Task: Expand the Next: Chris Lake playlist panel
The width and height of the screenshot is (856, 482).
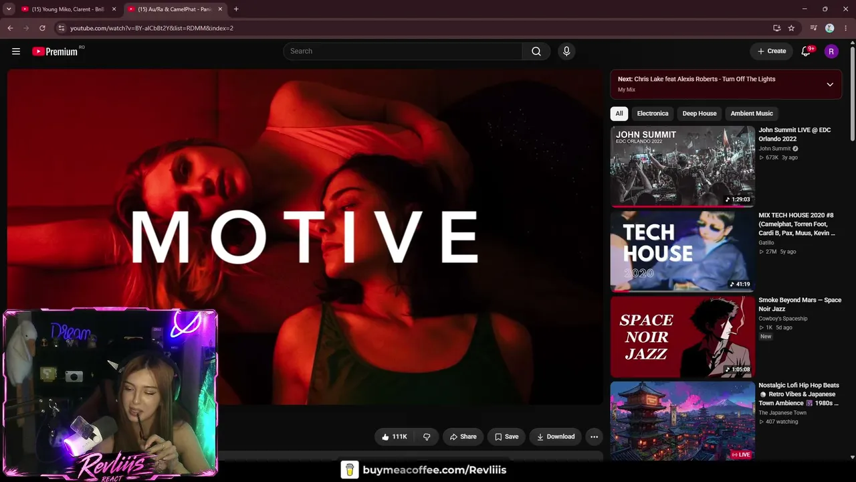Action: [830, 84]
